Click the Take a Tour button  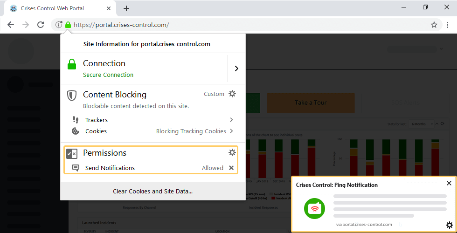tap(311, 103)
